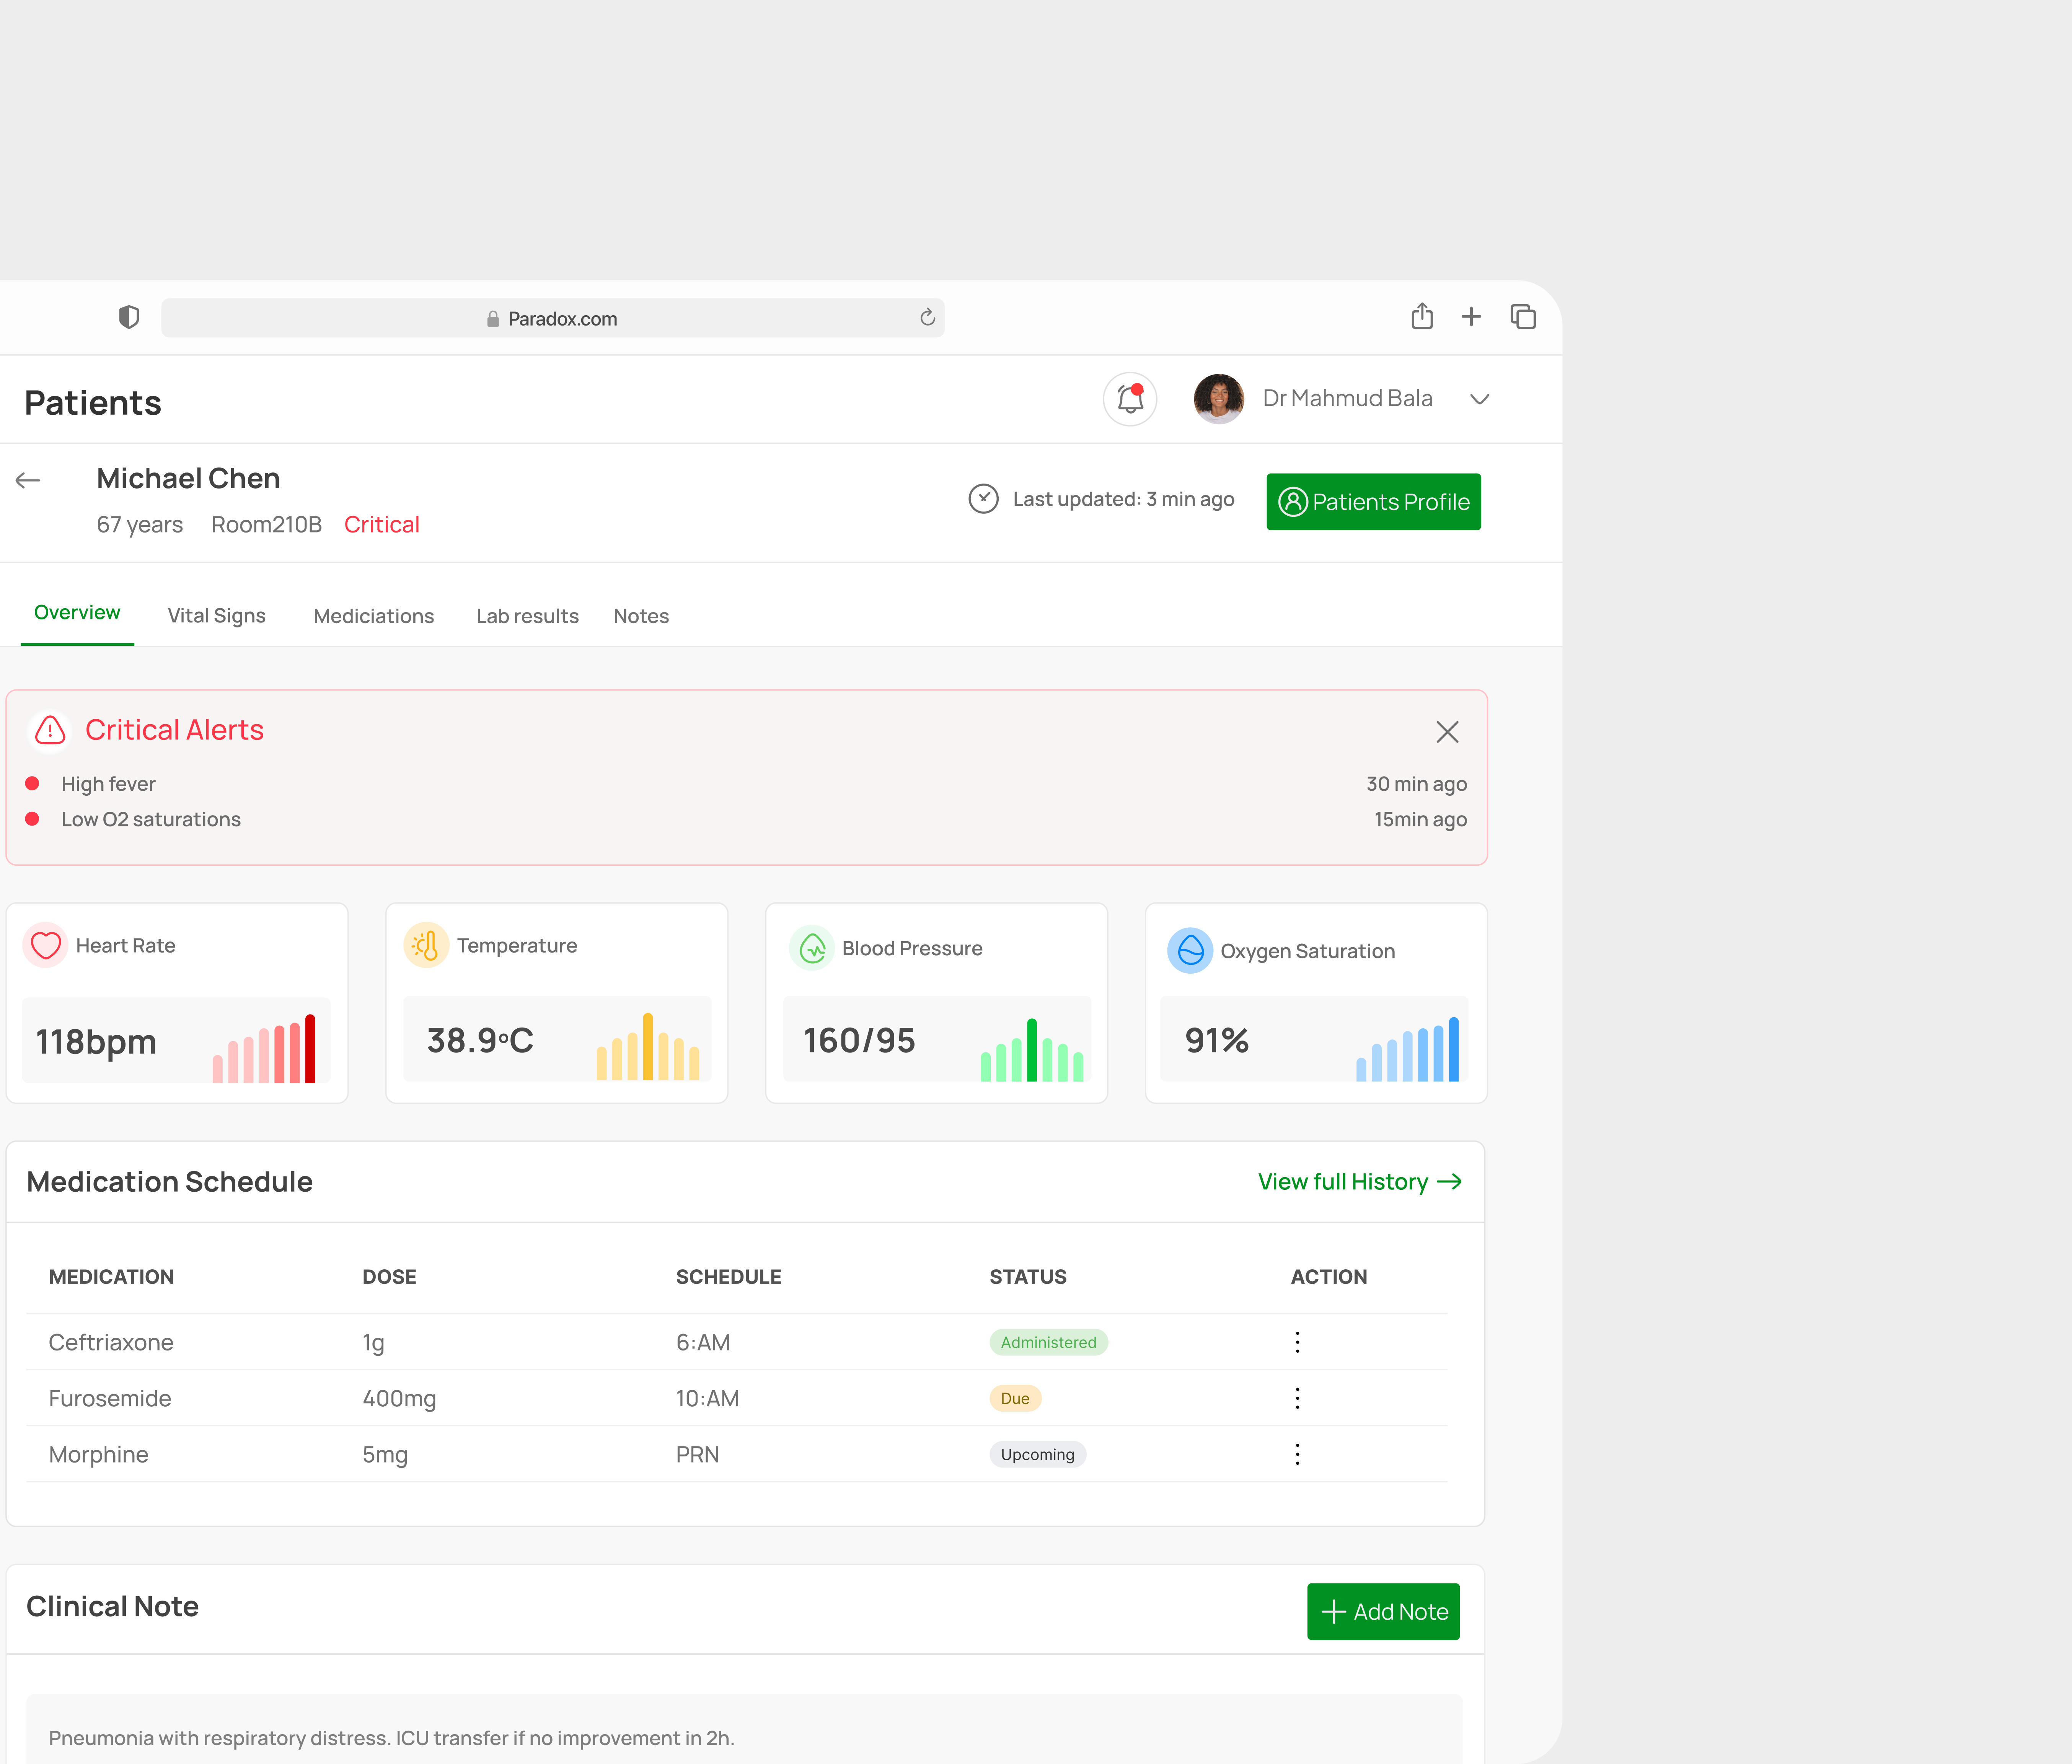The height and width of the screenshot is (1764, 2072).
Task: Open action menu for Morphine row
Action: click(x=1297, y=1454)
